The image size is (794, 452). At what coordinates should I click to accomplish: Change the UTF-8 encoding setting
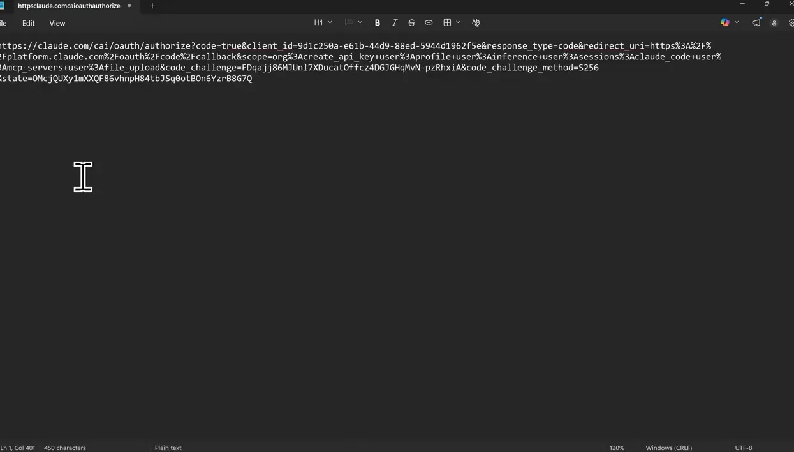744,448
